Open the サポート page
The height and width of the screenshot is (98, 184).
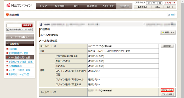pos(170,7)
